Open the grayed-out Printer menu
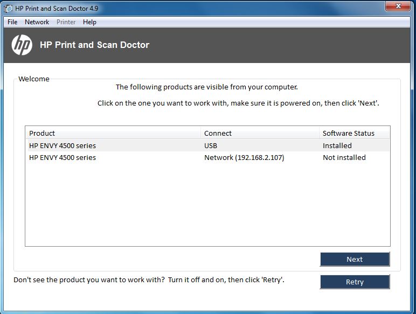Viewport: 416px width, 314px height. [66, 22]
